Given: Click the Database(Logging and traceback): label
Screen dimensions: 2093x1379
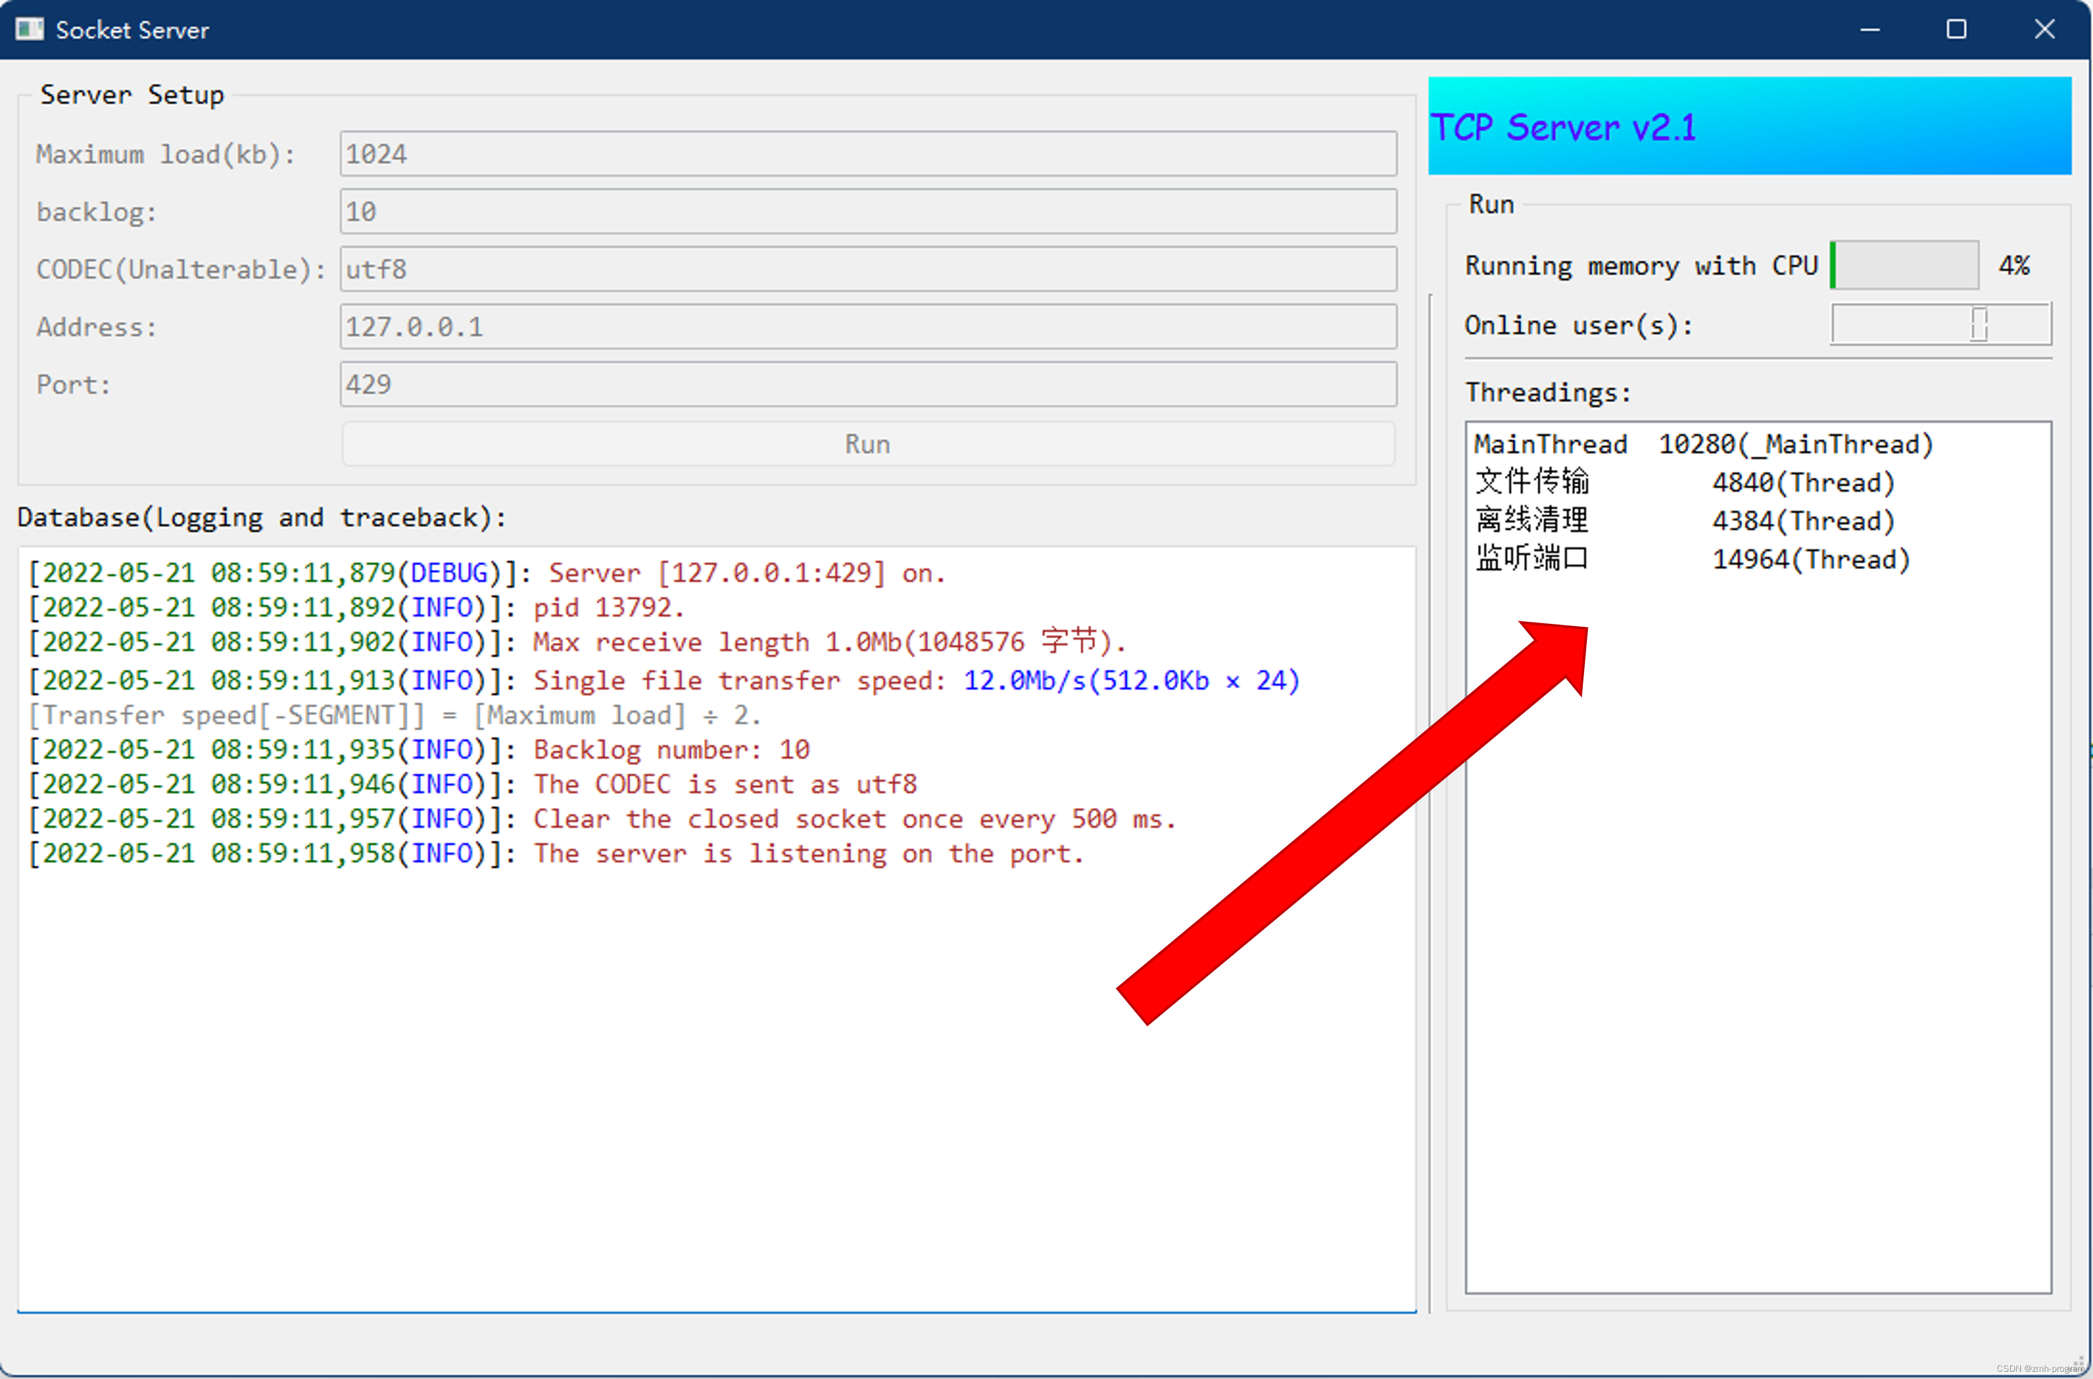Looking at the screenshot, I should click(261, 517).
